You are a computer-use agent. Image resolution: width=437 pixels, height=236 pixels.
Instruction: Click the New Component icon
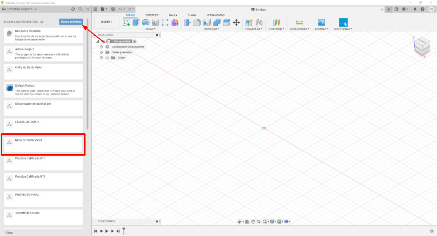point(249,23)
